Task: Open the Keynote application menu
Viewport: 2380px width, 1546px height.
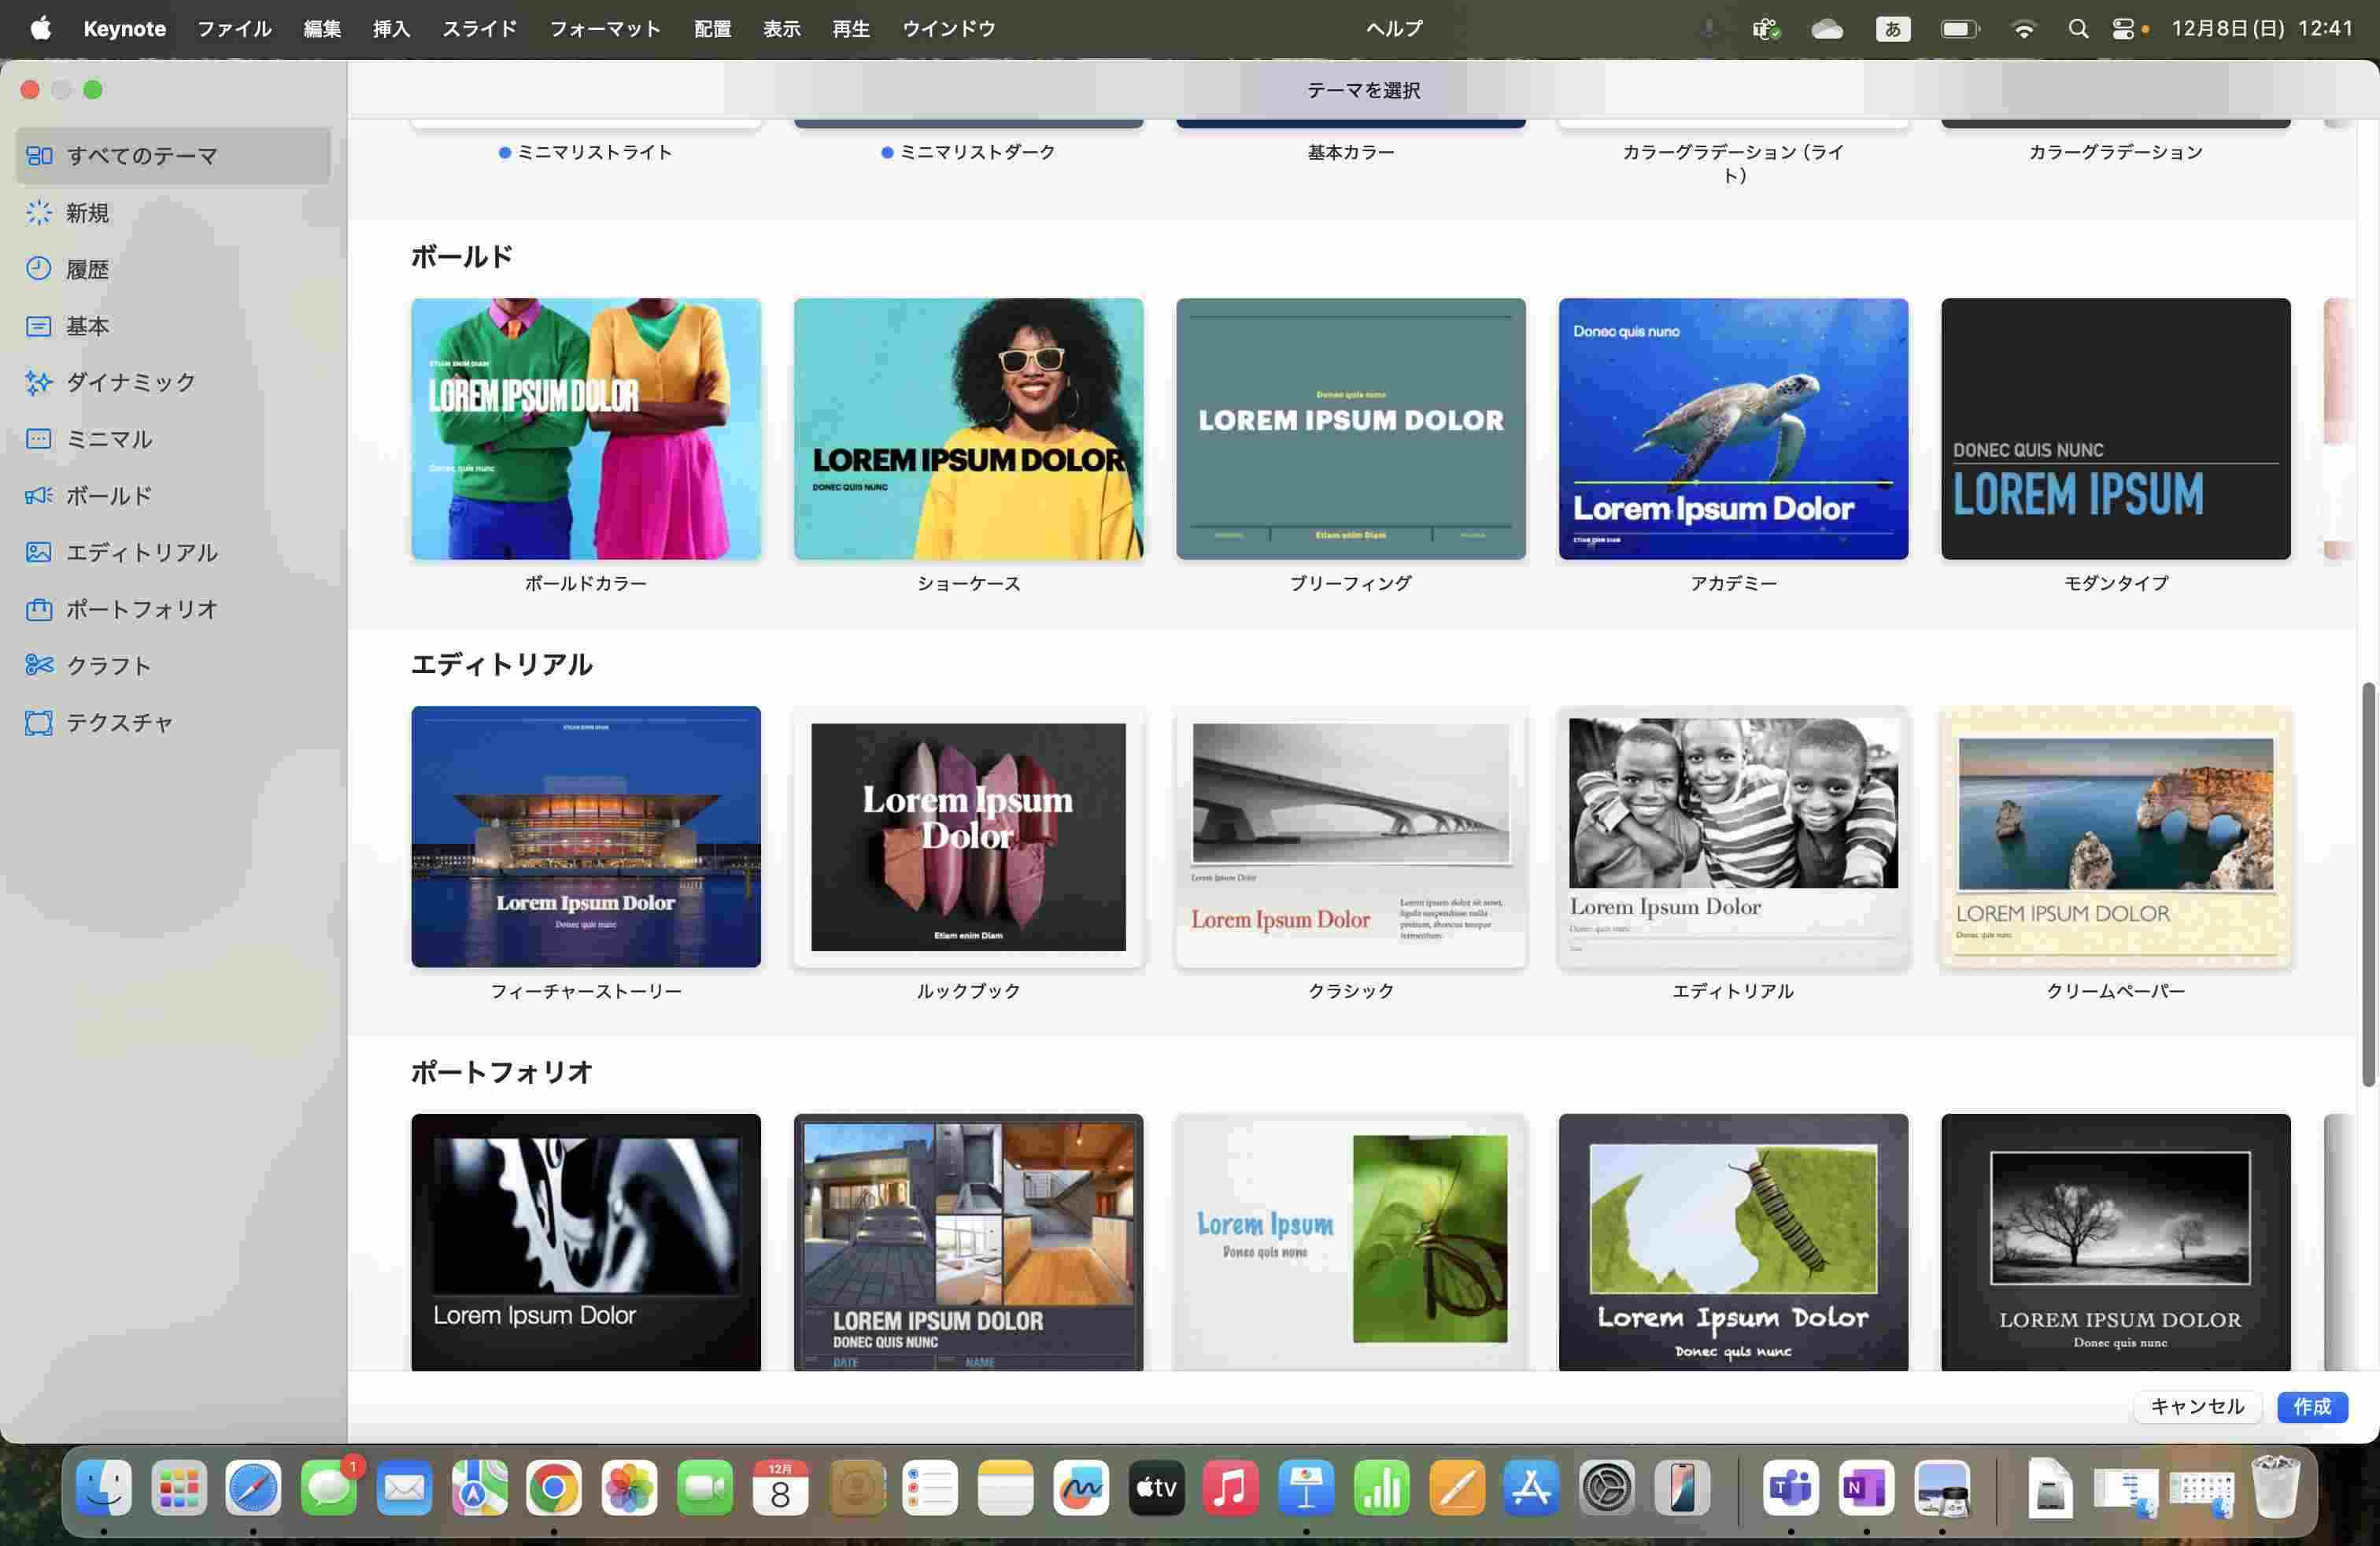Action: [x=124, y=29]
